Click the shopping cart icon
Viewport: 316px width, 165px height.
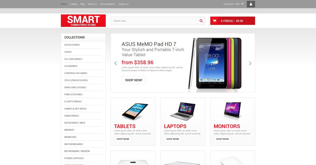pos(214,21)
